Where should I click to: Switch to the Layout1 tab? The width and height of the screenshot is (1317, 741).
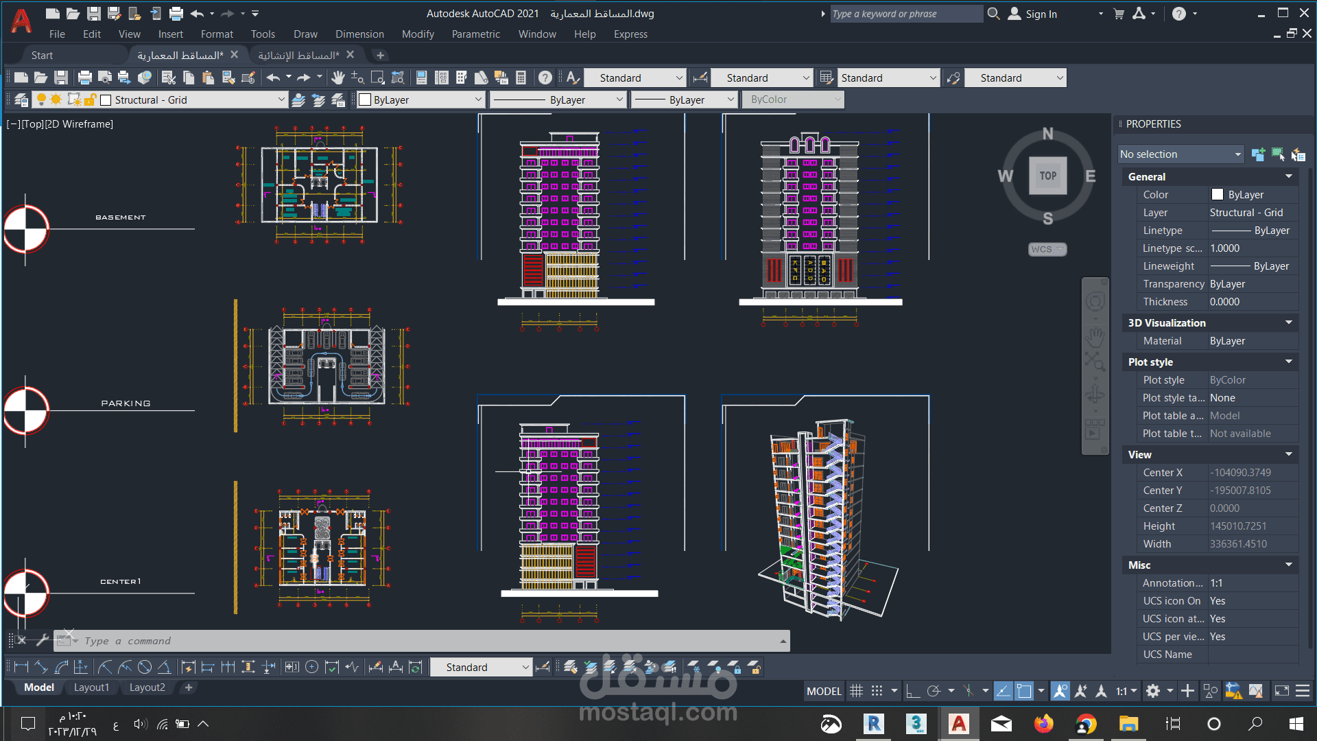pos(91,687)
